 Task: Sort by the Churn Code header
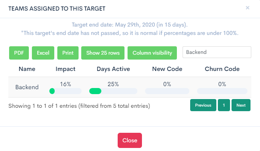222,69
